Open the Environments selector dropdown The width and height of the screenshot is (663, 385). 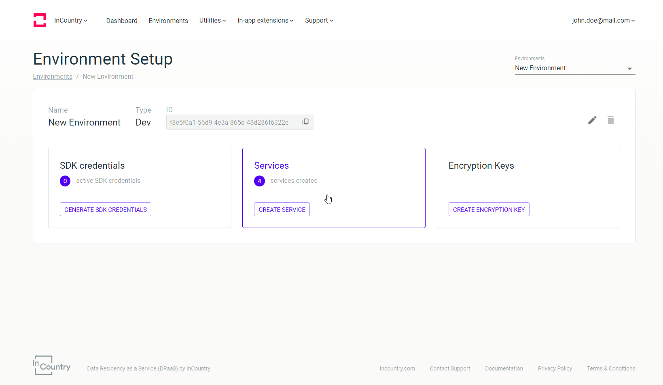click(574, 68)
